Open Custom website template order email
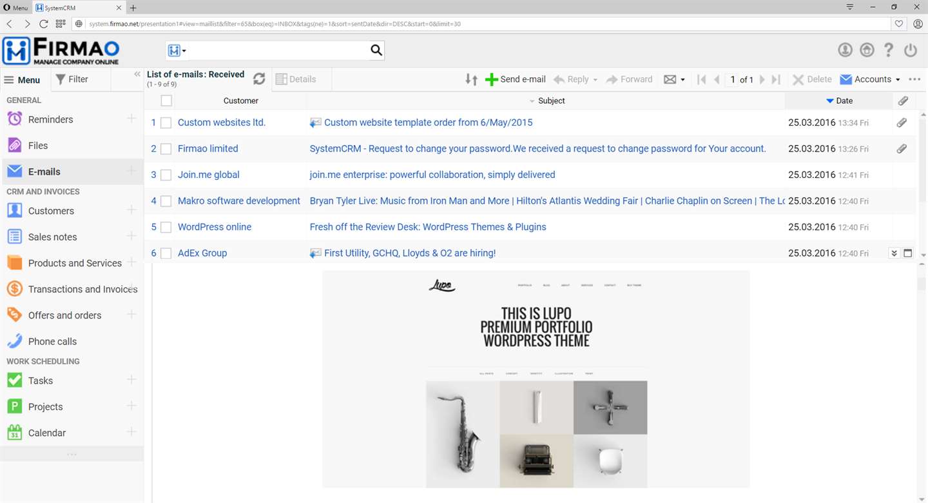The height and width of the screenshot is (503, 928). (x=428, y=123)
